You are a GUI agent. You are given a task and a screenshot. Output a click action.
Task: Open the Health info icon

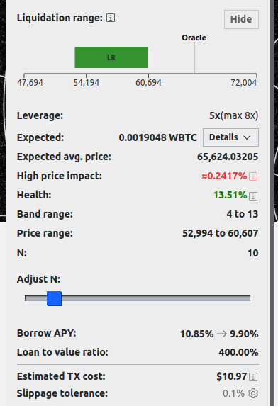(253, 196)
